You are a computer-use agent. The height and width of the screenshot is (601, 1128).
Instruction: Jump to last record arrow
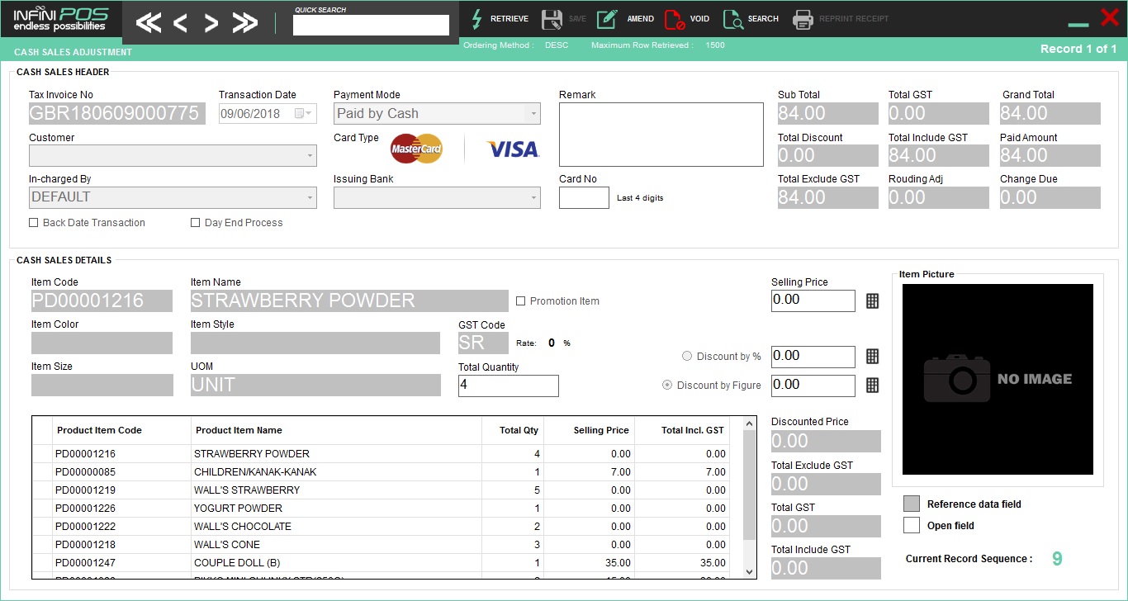tap(245, 23)
